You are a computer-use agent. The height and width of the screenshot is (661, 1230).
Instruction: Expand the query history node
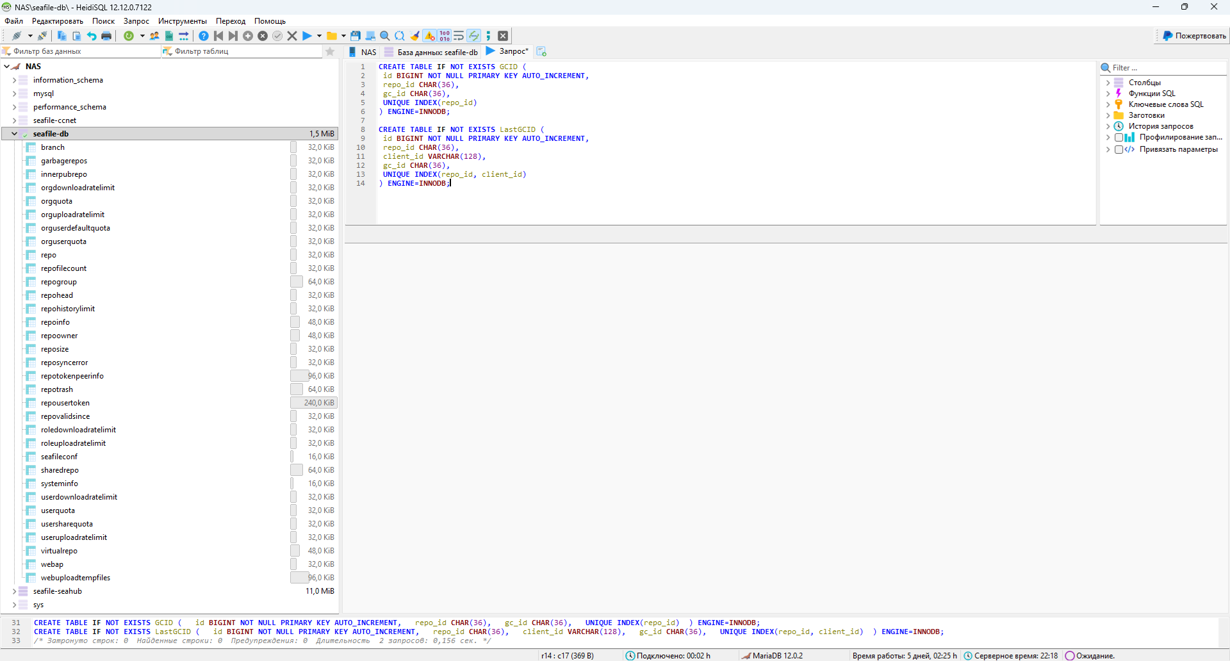tap(1108, 126)
